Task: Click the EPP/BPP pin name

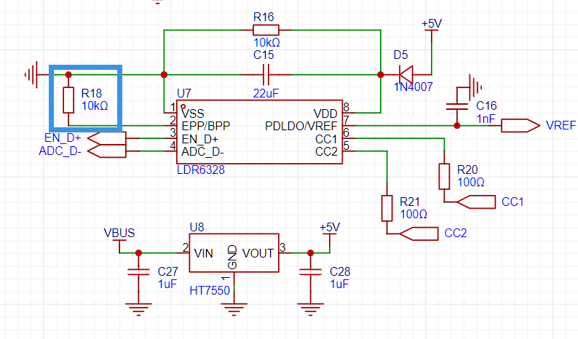Action: click(x=206, y=127)
